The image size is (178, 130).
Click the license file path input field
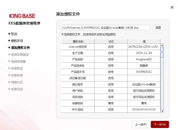(106, 28)
